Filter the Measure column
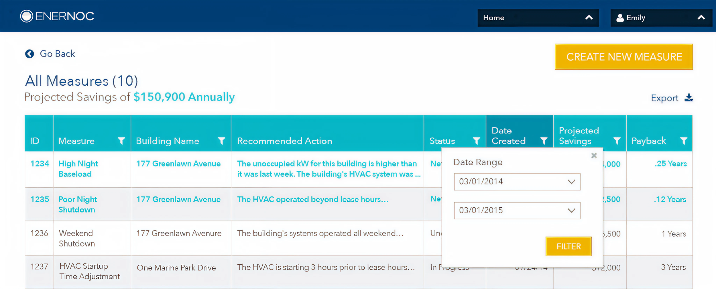The width and height of the screenshot is (716, 289). pyautogui.click(x=121, y=141)
